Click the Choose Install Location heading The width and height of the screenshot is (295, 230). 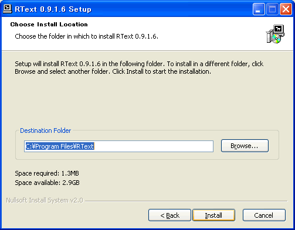pos(49,25)
